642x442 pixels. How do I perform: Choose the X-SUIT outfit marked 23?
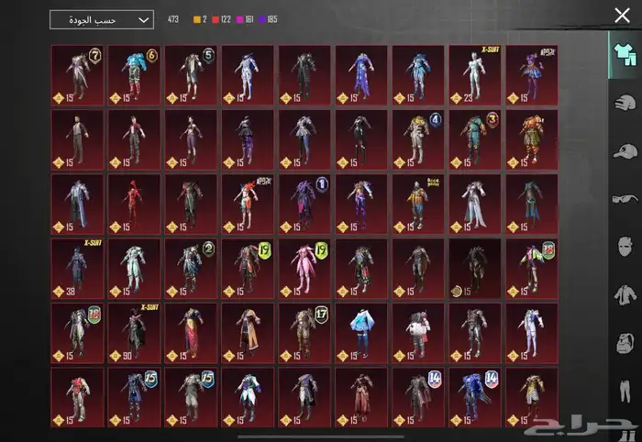click(475, 74)
